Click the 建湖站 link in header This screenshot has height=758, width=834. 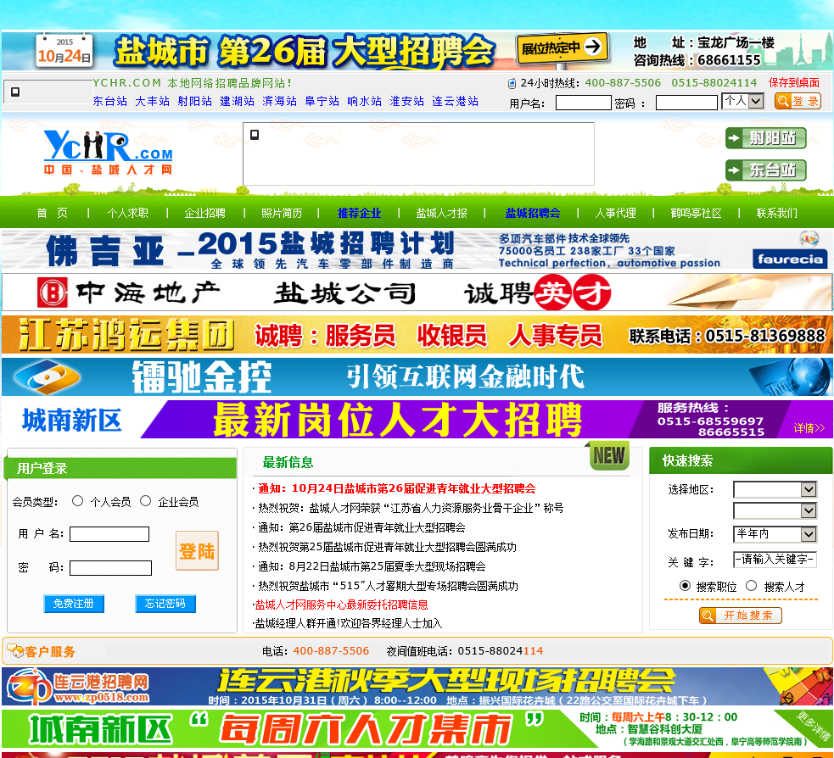(238, 101)
